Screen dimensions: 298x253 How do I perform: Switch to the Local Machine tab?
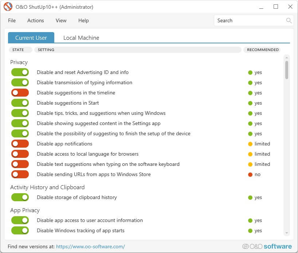pyautogui.click(x=81, y=38)
